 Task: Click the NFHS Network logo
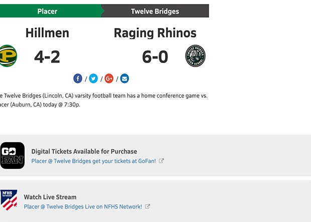[x=9, y=199]
